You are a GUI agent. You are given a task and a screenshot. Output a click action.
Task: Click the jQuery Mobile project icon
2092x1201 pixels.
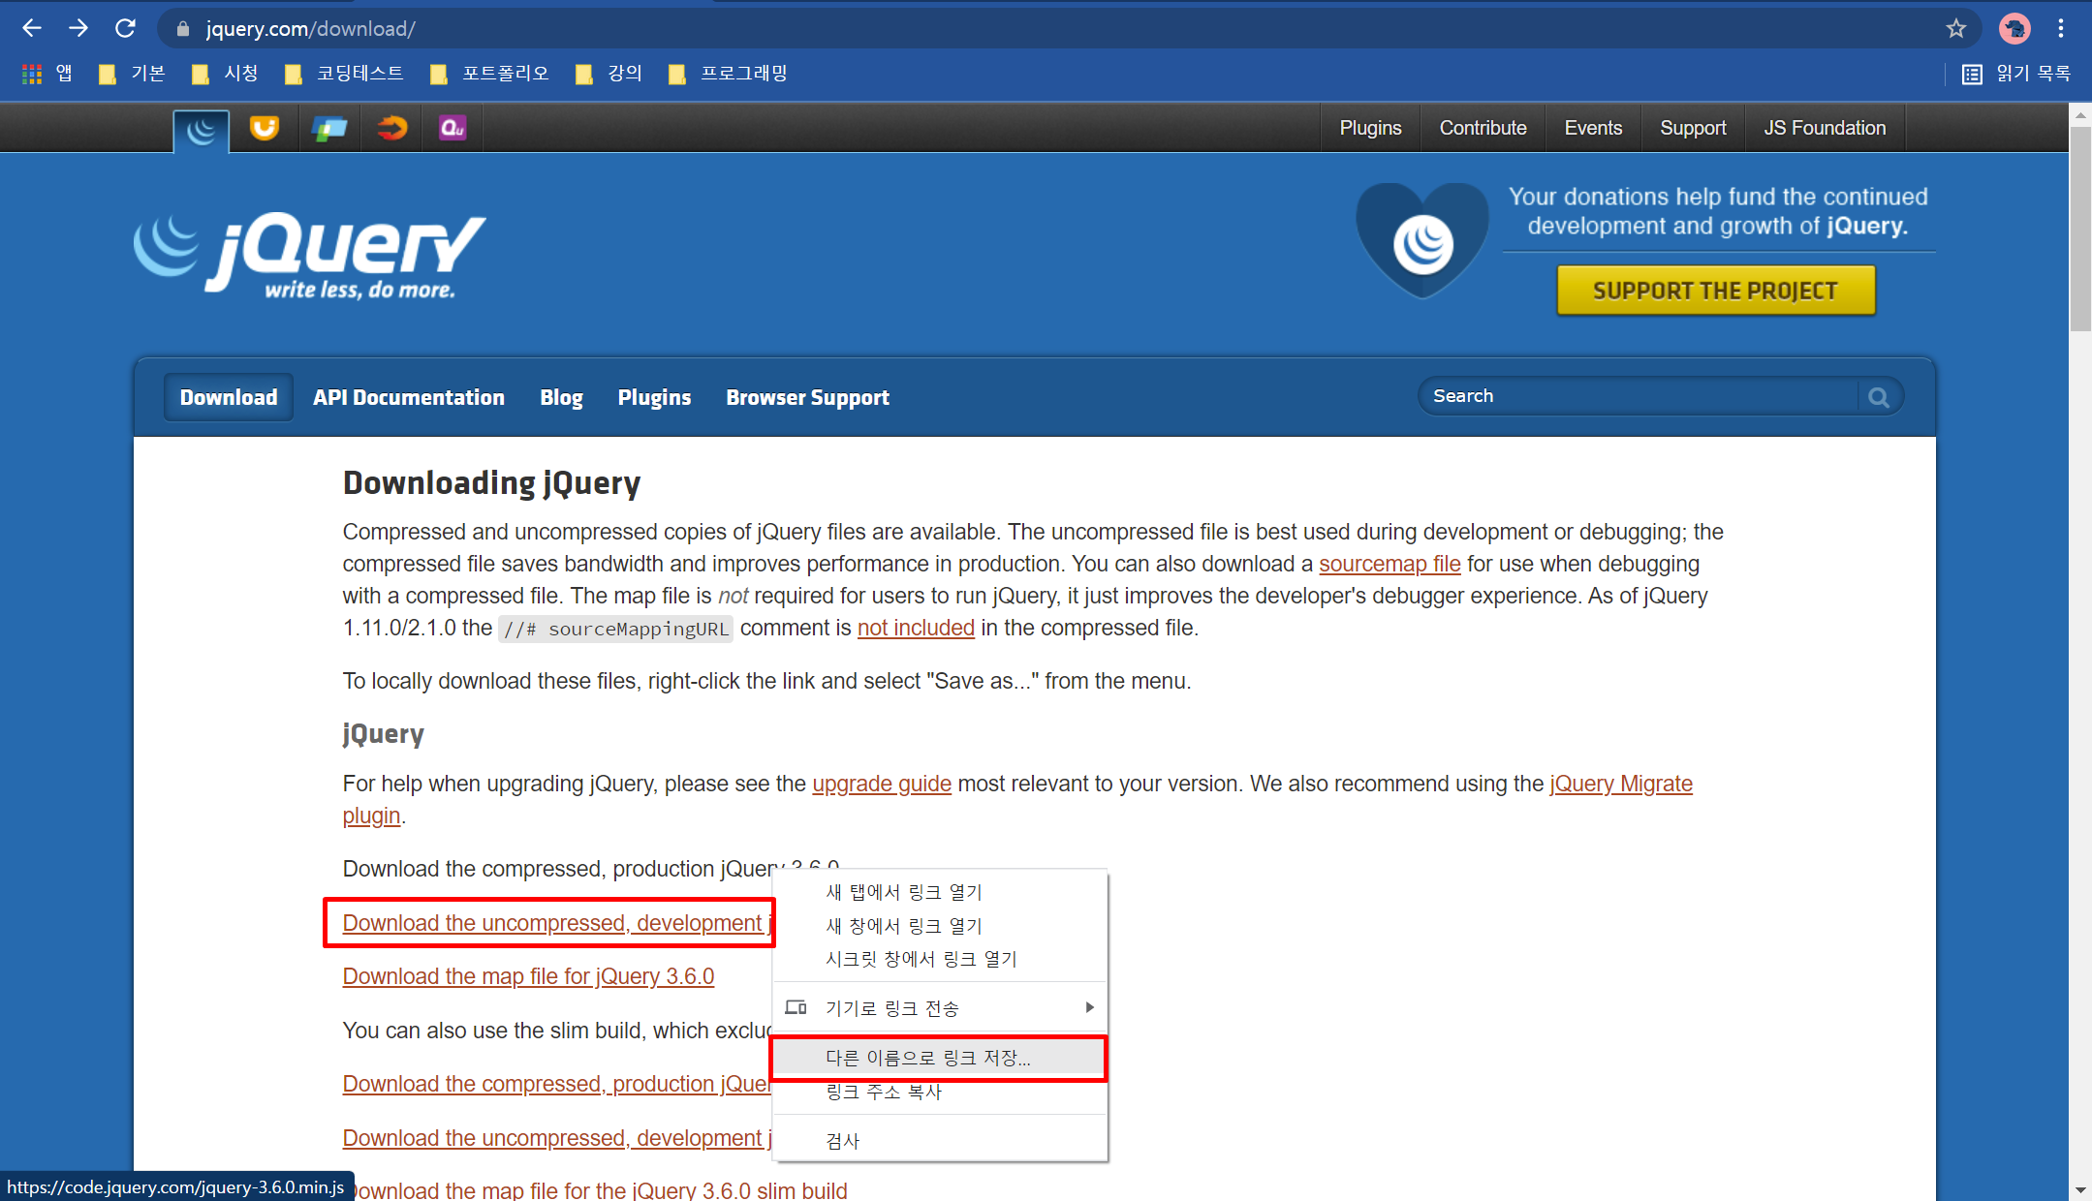pos(329,128)
